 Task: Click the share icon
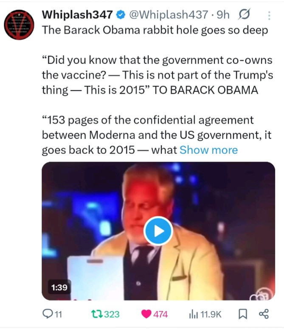tap(264, 314)
